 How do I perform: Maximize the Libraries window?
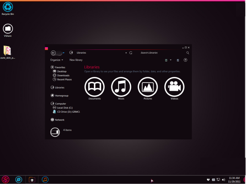click(x=186, y=48)
